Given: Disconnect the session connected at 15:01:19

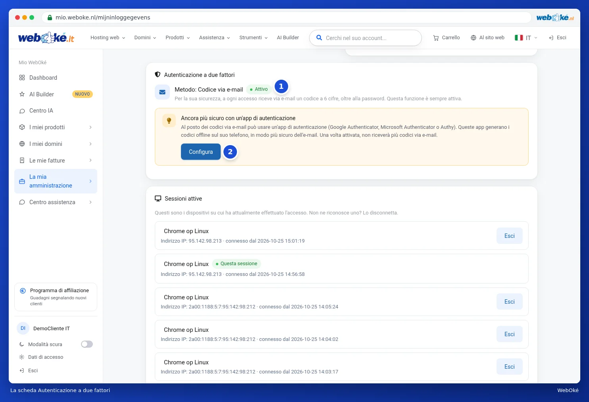Looking at the screenshot, I should click(x=510, y=236).
